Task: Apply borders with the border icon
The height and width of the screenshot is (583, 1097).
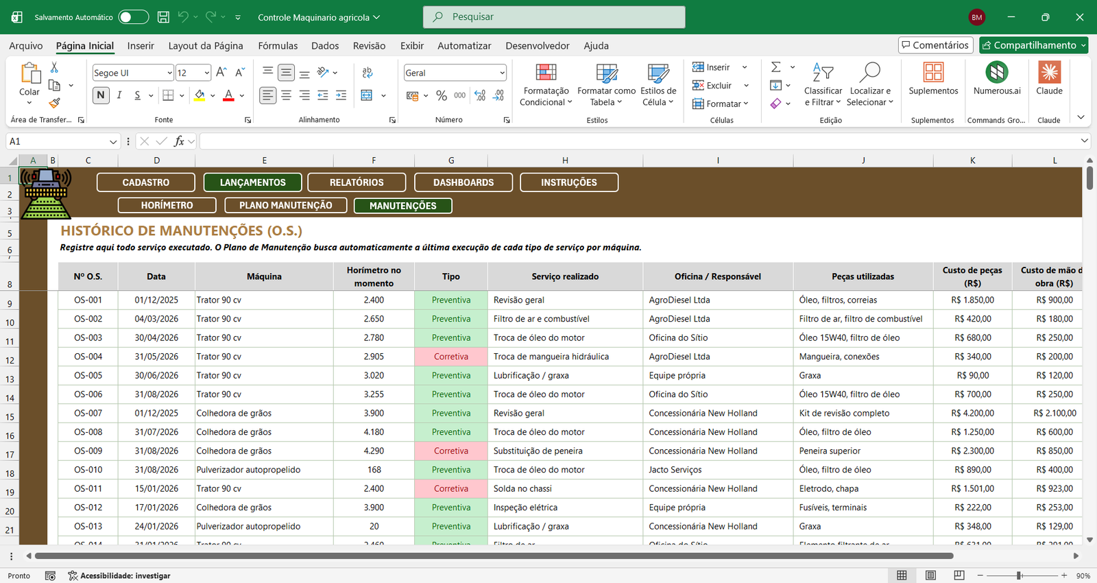Action: click(168, 95)
